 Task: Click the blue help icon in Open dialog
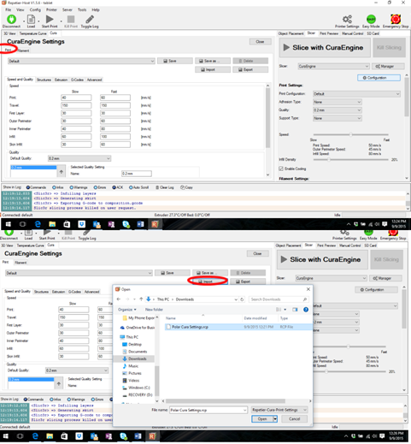tap(306, 310)
